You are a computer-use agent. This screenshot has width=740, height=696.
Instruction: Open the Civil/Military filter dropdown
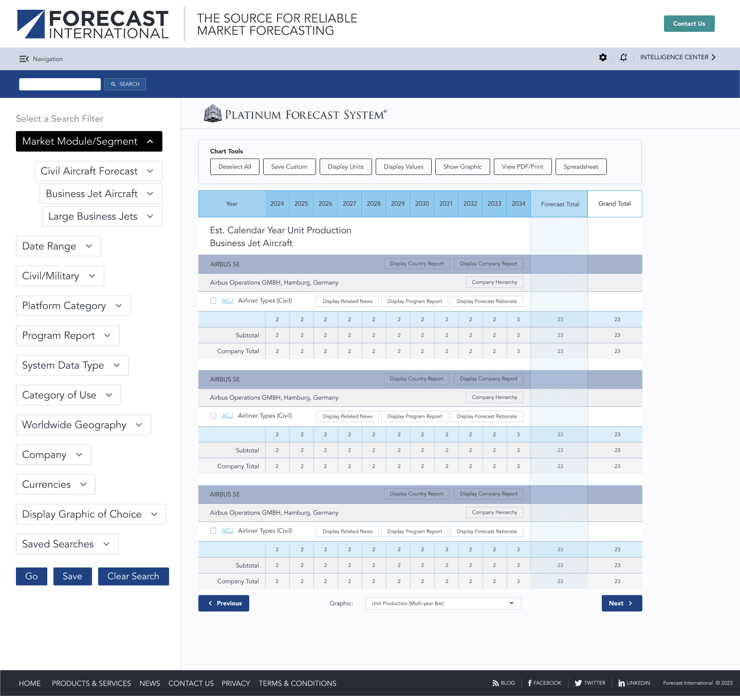tap(60, 276)
